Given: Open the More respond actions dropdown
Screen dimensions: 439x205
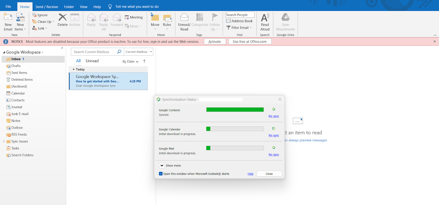Looking at the screenshot, I should [x=133, y=26].
